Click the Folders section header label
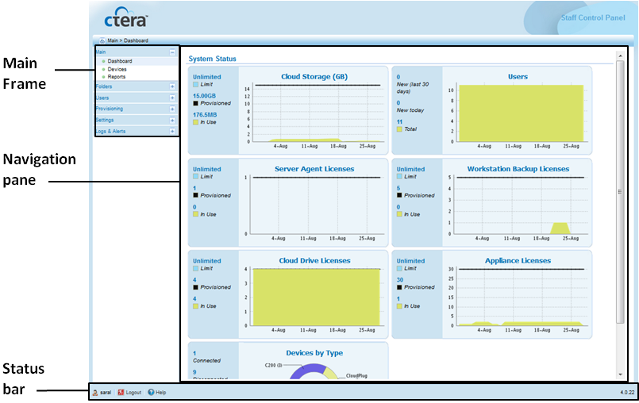Viewport: 639px width, 403px height. click(104, 86)
